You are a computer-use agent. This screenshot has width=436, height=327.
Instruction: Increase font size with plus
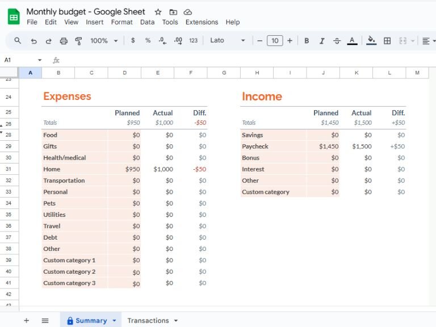coord(290,41)
